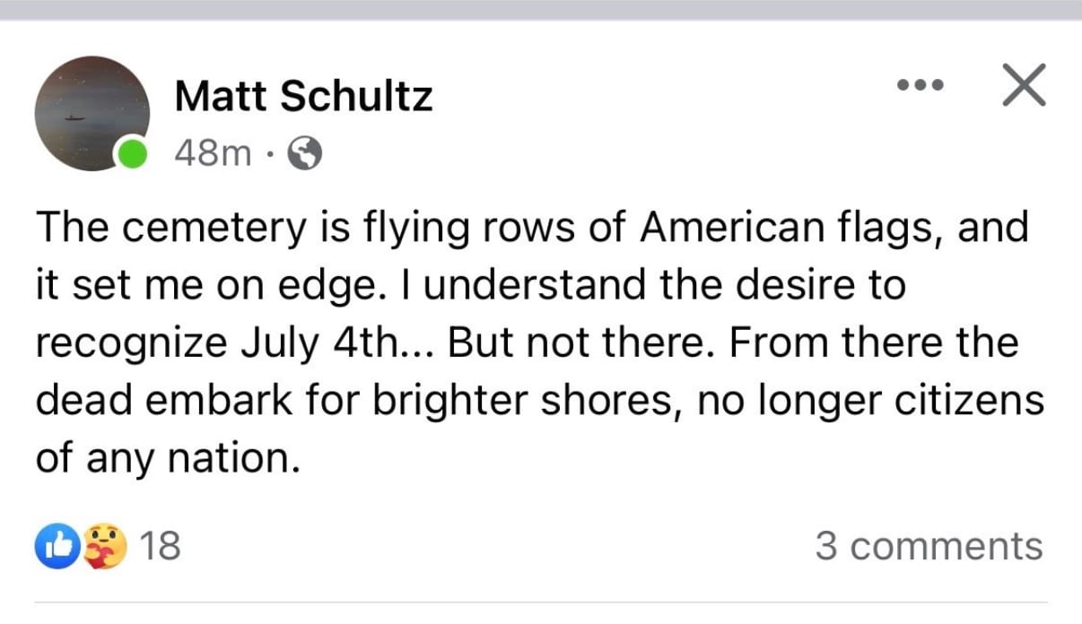This screenshot has width=1082, height=624.
Task: Click the blue thumbs-up Like reaction icon
Action: (x=53, y=546)
